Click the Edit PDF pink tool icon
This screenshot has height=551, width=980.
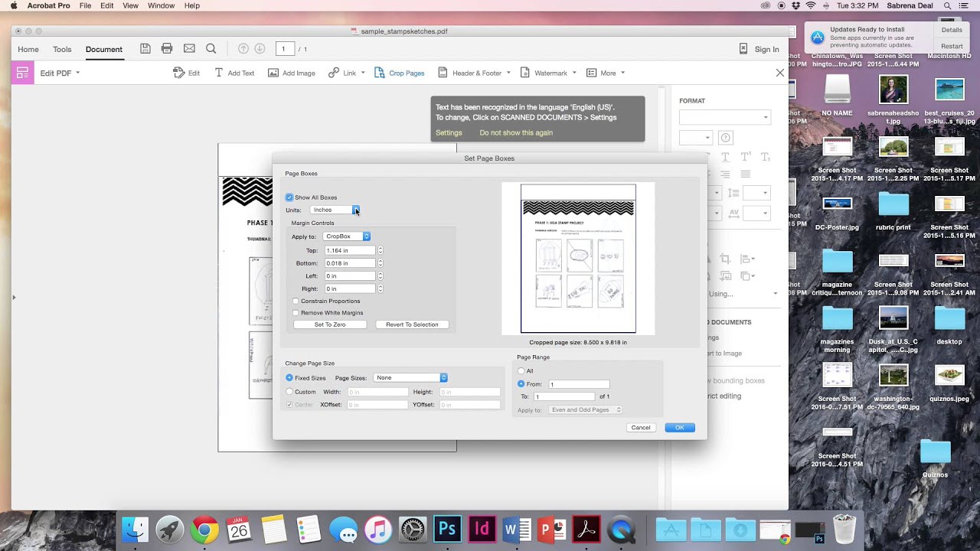pyautogui.click(x=22, y=73)
